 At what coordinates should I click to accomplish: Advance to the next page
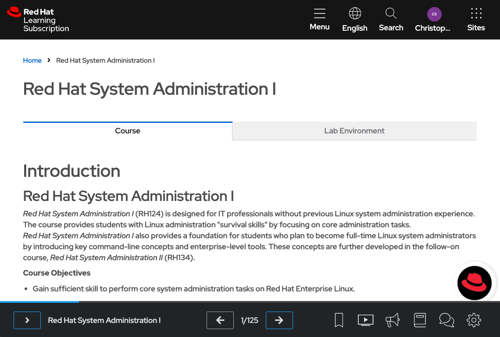pyautogui.click(x=279, y=320)
